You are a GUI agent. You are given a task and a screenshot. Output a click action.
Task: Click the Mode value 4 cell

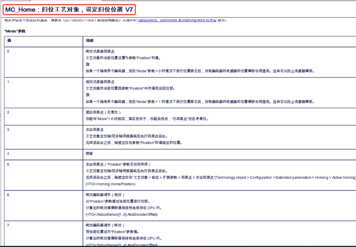point(8,153)
